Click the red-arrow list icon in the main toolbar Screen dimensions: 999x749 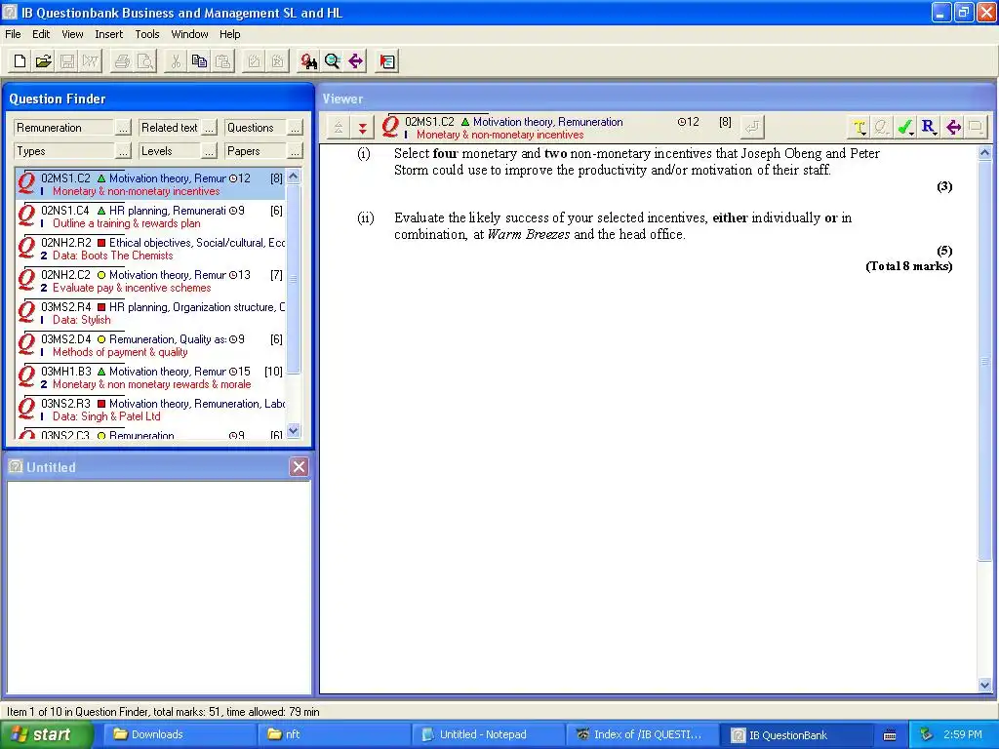386,61
